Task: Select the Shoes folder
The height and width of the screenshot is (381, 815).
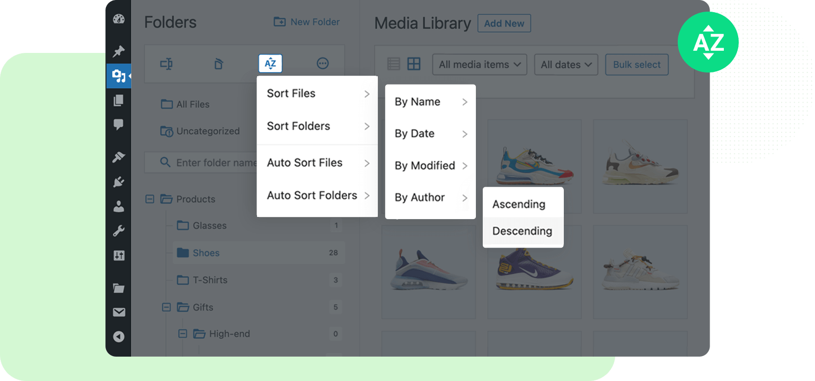Action: 259,253
